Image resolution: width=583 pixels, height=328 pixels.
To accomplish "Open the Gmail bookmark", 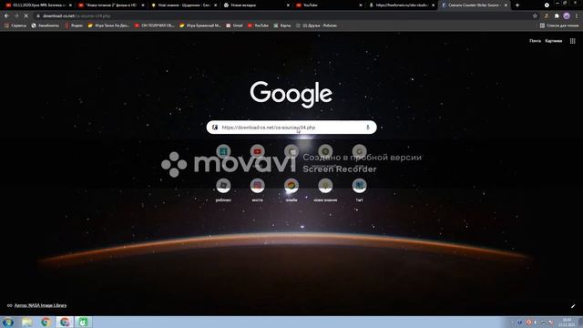I will (x=234, y=26).
